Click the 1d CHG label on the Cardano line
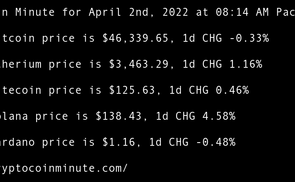Screen dimensions: 295x182 point(169,142)
